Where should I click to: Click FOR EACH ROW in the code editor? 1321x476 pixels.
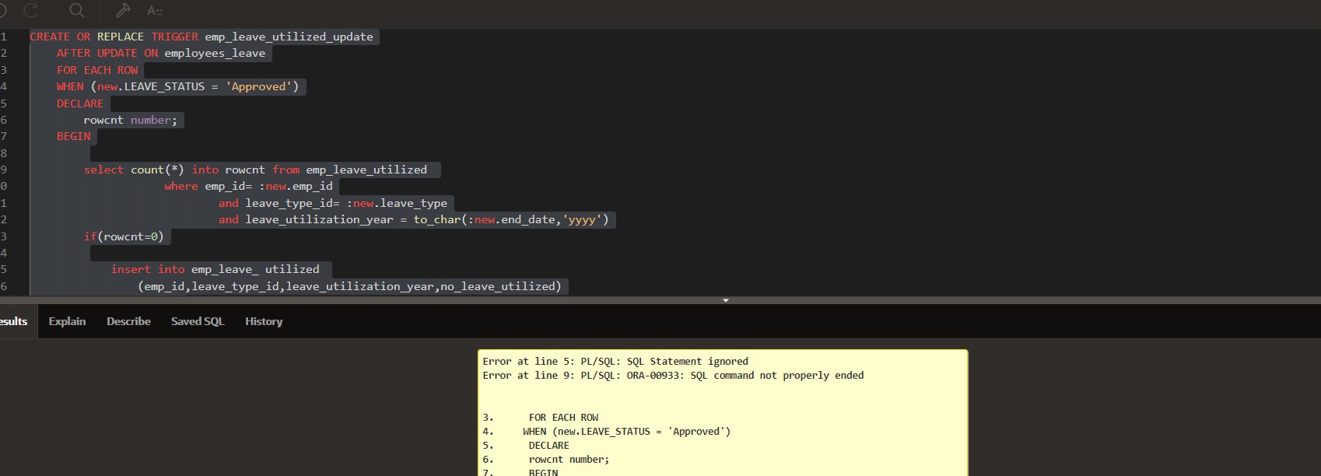pyautogui.click(x=97, y=70)
